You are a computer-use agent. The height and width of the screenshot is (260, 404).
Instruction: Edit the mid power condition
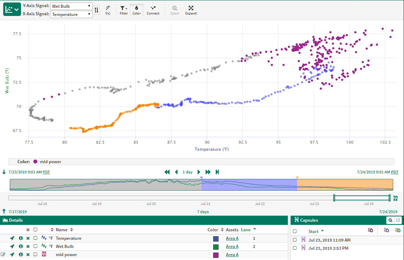click(3, 254)
